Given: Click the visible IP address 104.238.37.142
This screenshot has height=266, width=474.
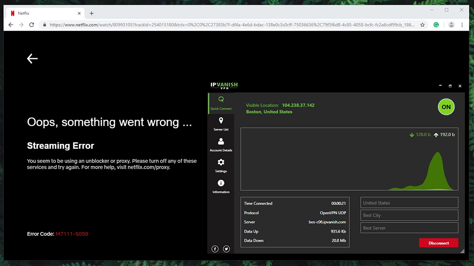Looking at the screenshot, I should 298,105.
